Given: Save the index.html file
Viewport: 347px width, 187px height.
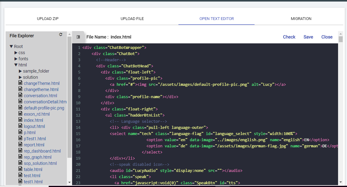Looking at the screenshot, I should (308, 37).
